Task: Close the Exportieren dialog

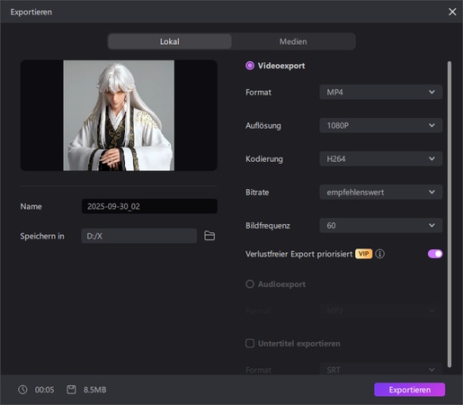Action: coord(452,12)
